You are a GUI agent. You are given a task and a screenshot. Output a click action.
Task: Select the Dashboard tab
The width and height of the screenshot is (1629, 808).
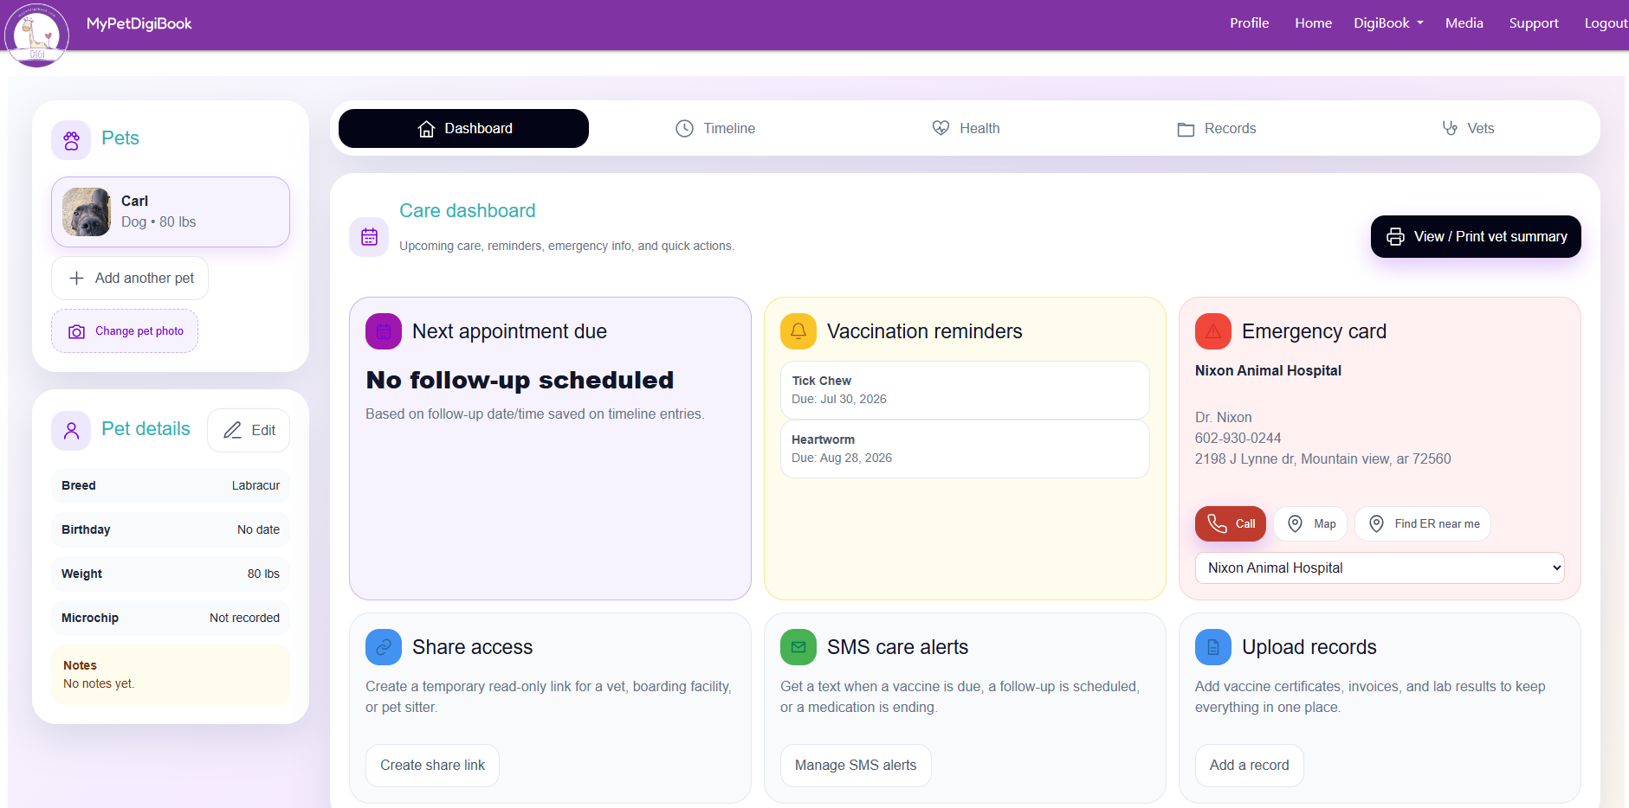(x=463, y=129)
